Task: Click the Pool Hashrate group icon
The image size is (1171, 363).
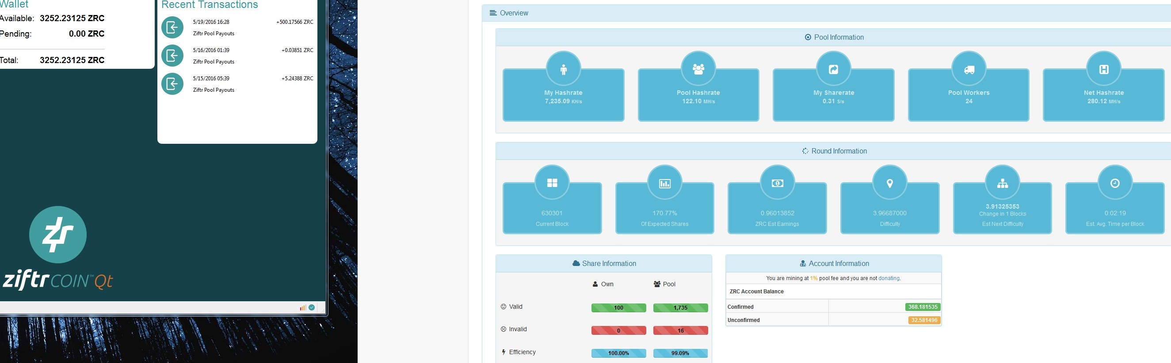Action: 698,69
